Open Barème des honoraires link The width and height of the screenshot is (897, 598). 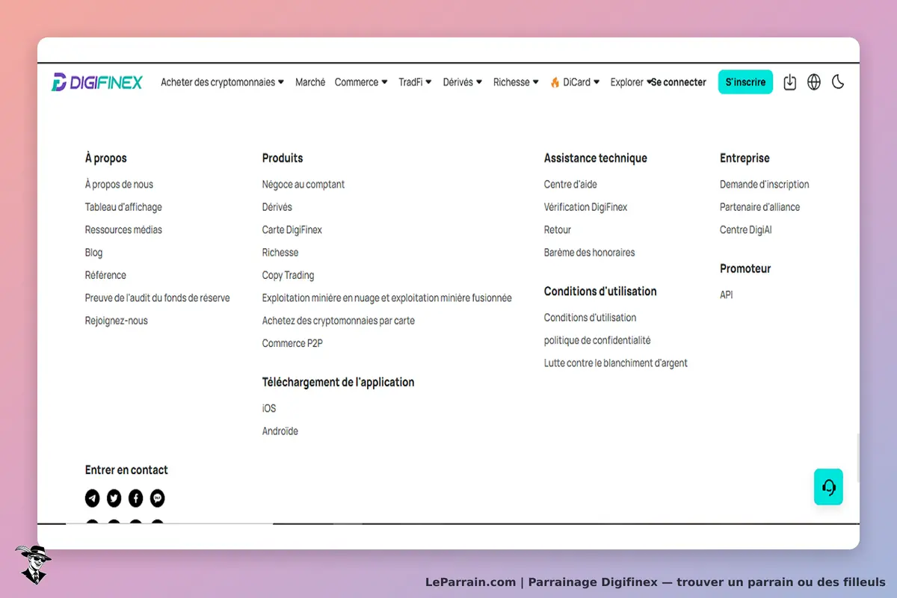click(x=589, y=253)
